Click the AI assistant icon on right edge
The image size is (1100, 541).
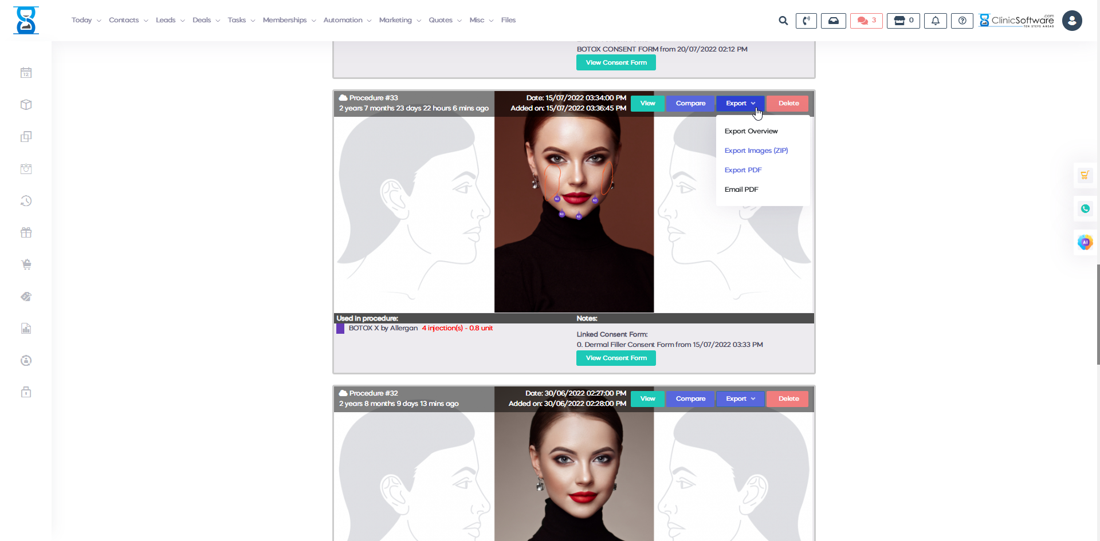point(1086,242)
